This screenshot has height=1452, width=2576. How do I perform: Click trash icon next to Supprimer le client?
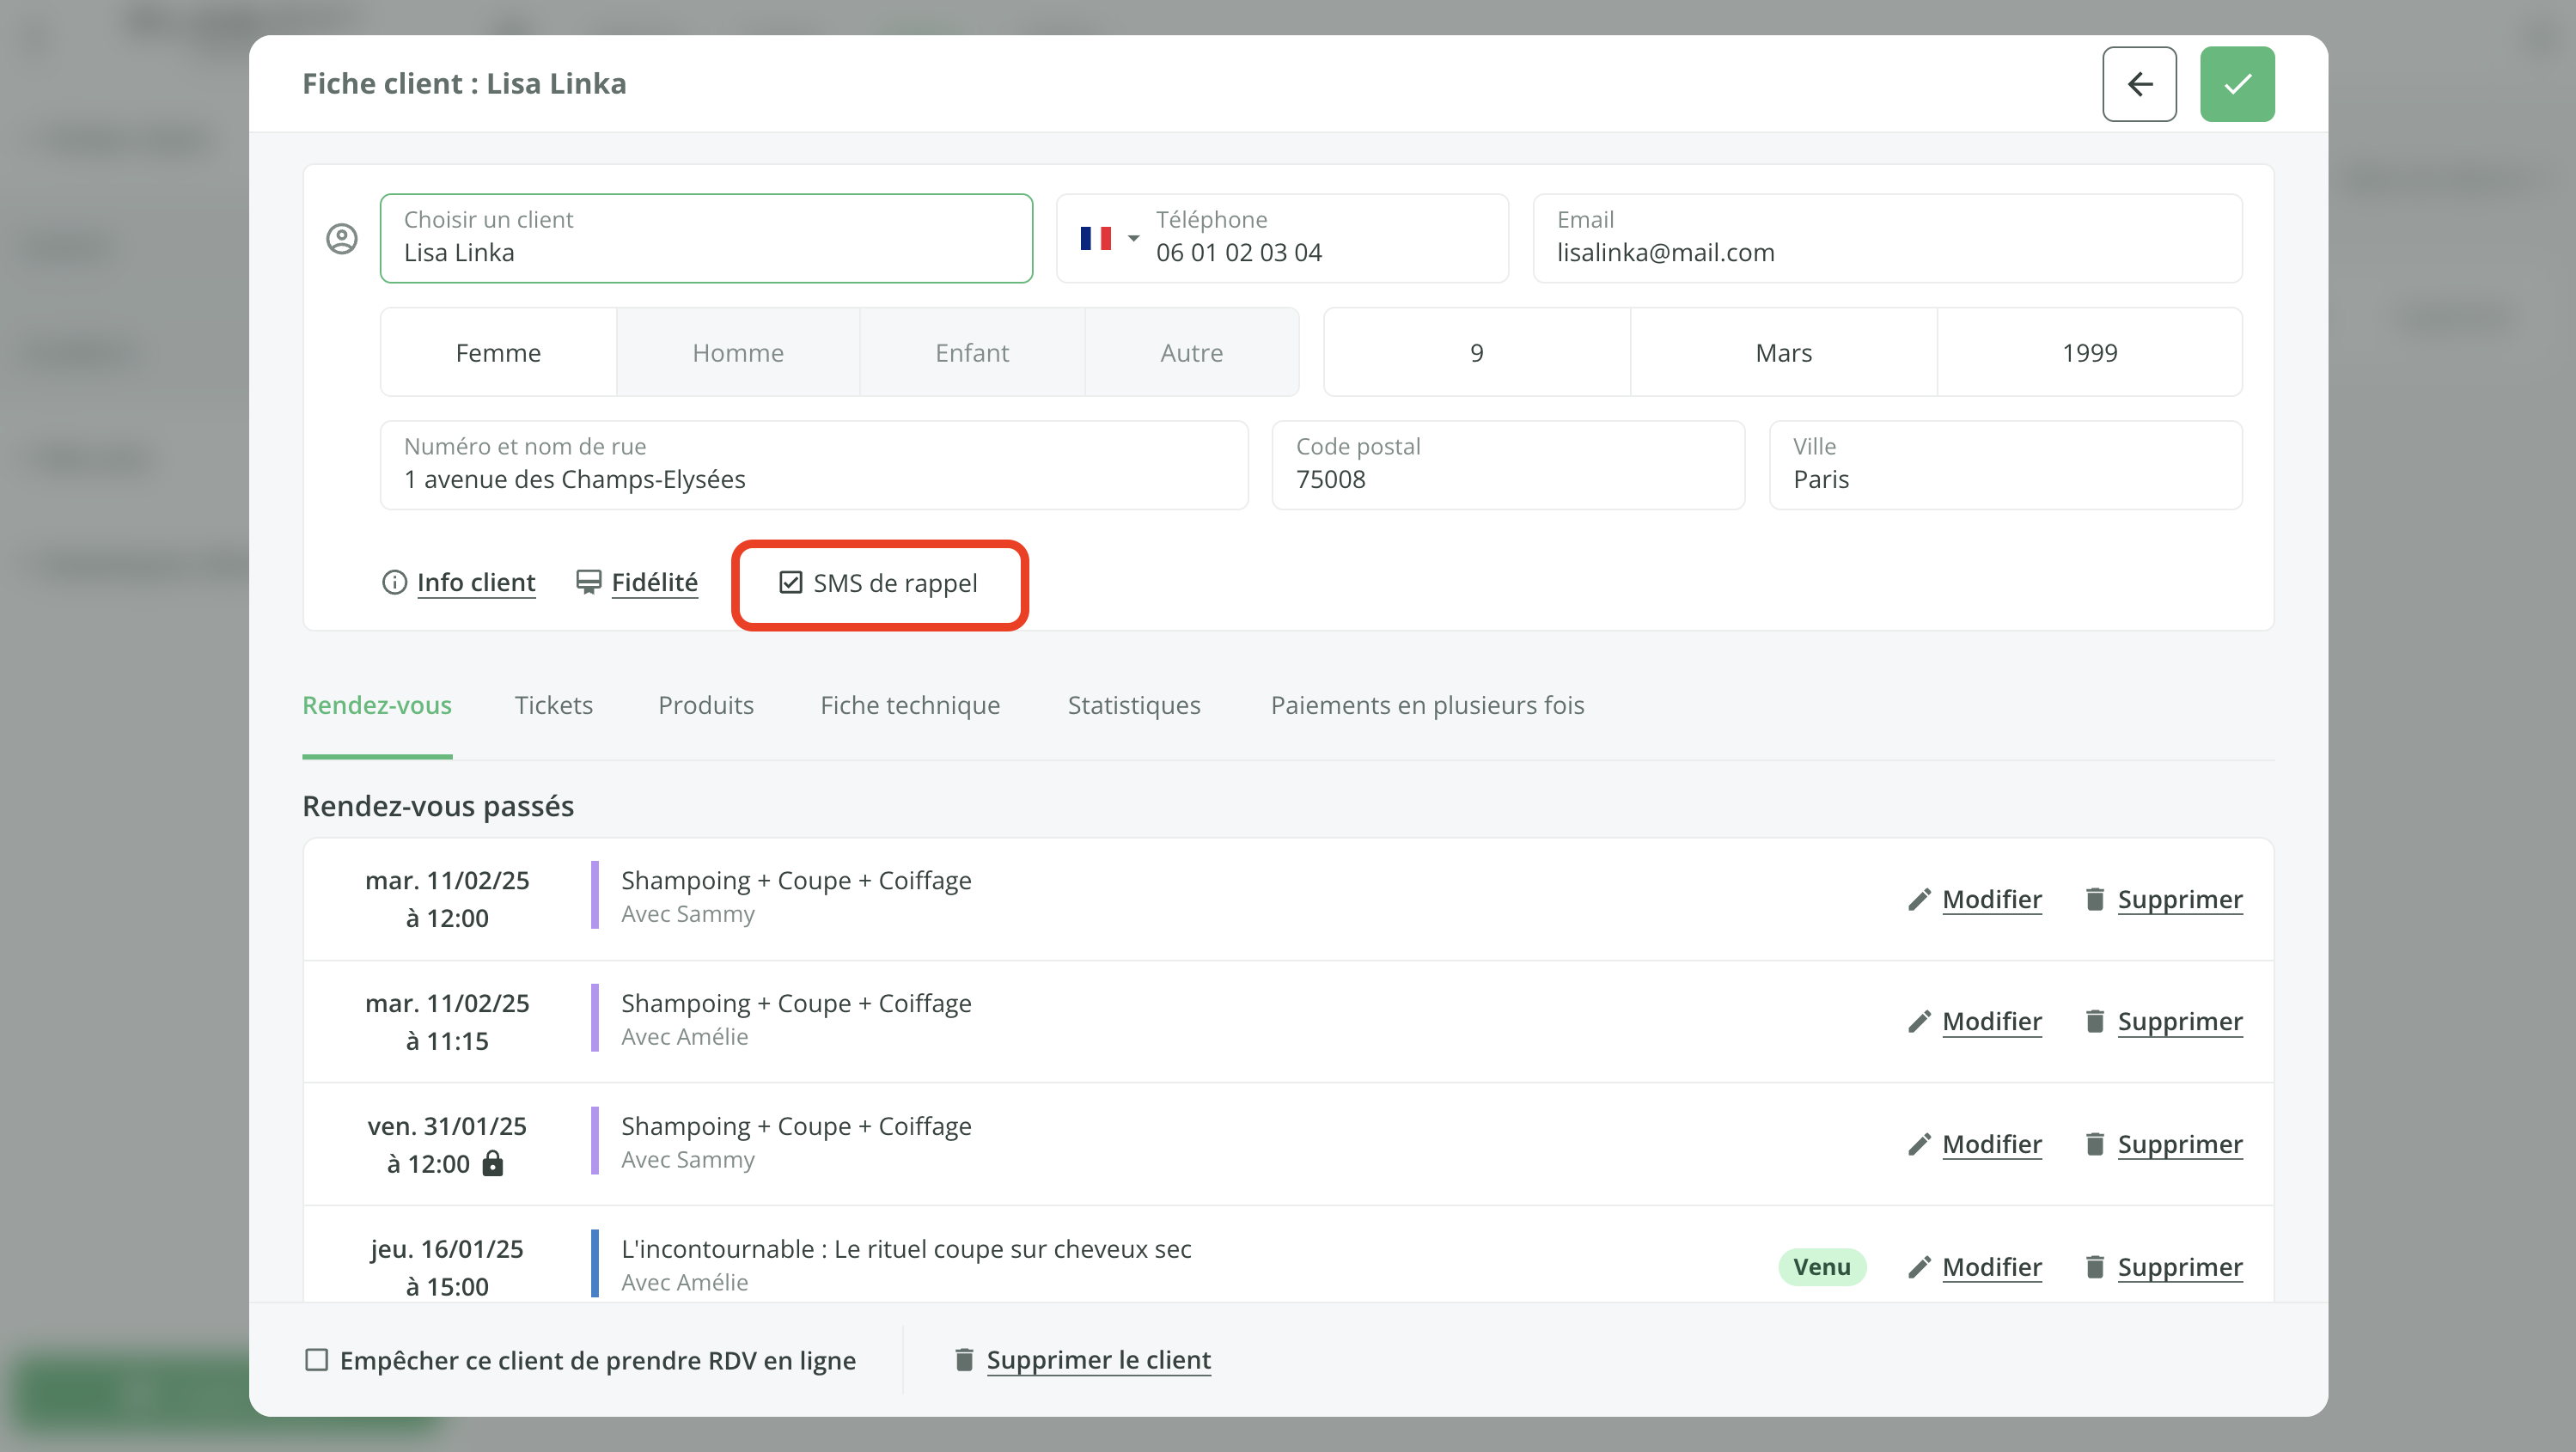[x=964, y=1360]
